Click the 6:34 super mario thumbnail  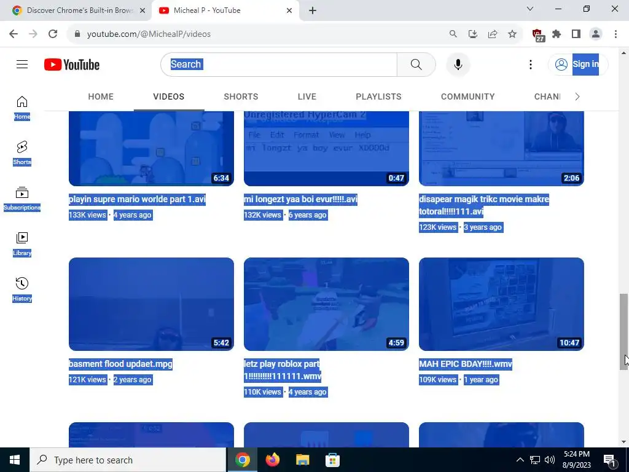[151, 149]
